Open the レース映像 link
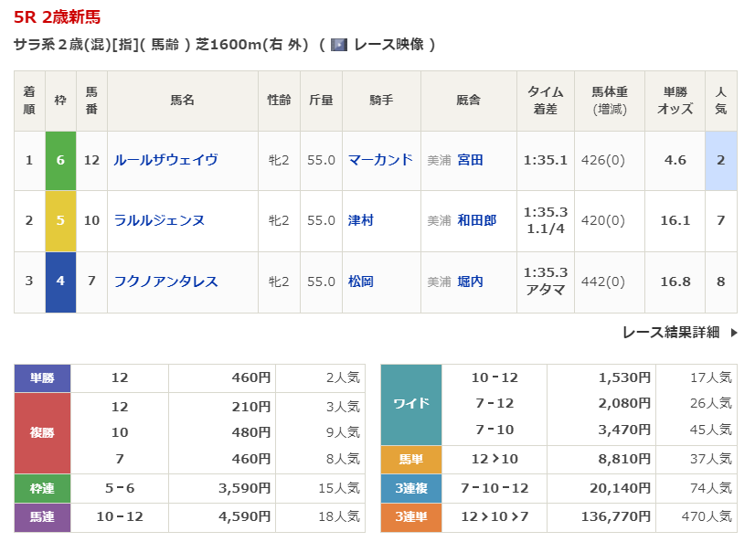The width and height of the screenshot is (755, 542). click(388, 45)
